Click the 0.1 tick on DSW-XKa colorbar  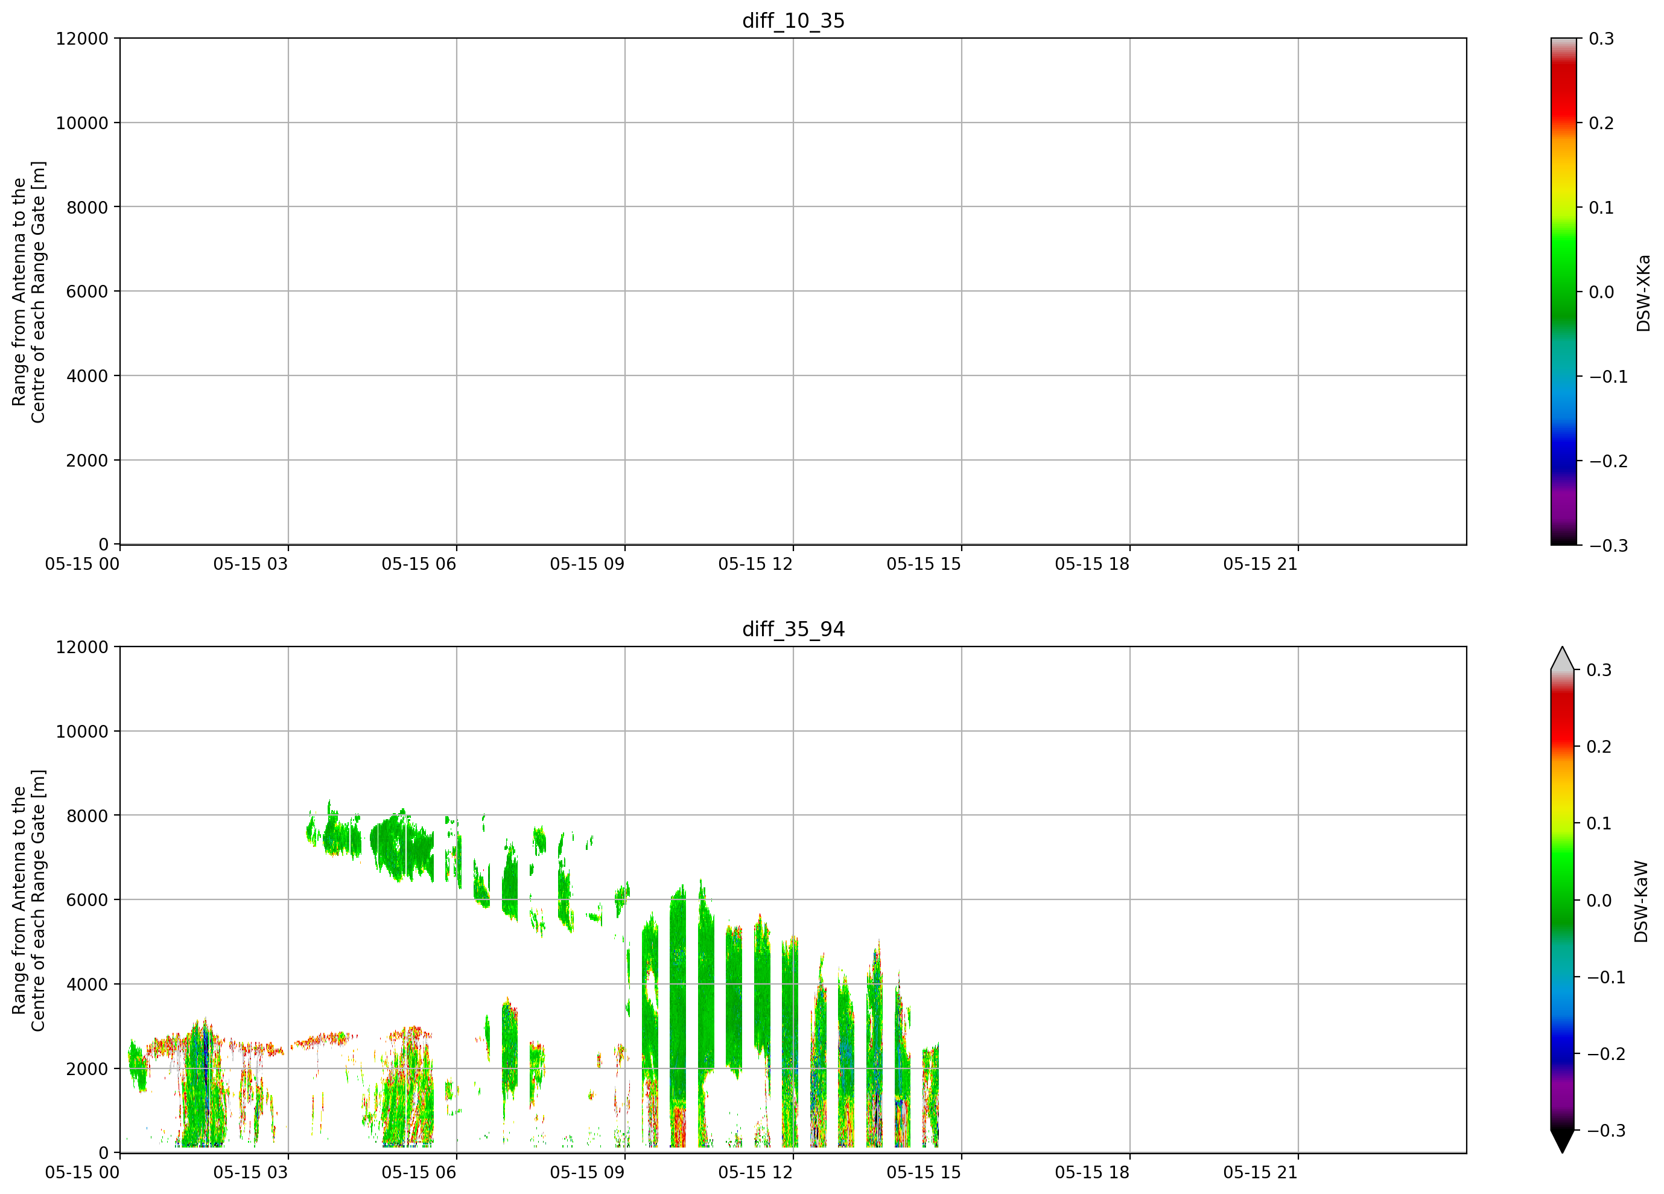(x=1602, y=208)
